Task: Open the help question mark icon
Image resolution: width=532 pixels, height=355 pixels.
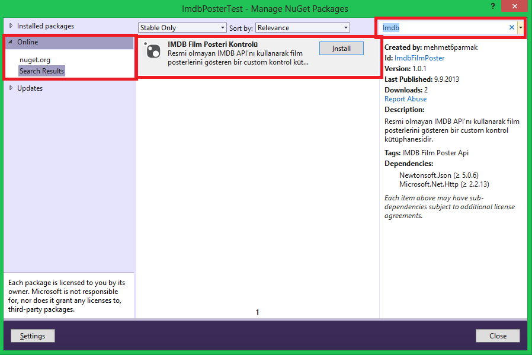Action: [493, 6]
